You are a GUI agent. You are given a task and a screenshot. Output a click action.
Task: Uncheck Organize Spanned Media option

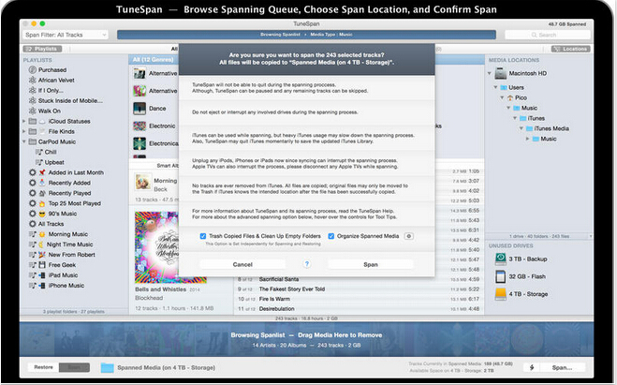pyautogui.click(x=331, y=236)
